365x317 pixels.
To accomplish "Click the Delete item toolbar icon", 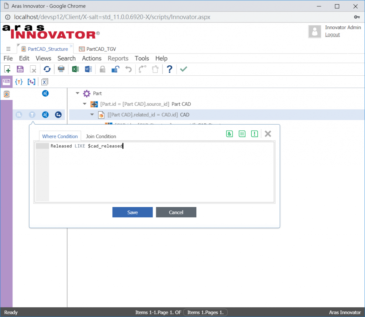I will pos(33,69).
